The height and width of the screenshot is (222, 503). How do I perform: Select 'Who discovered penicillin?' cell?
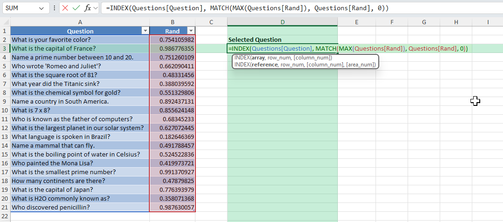pyautogui.click(x=80, y=207)
